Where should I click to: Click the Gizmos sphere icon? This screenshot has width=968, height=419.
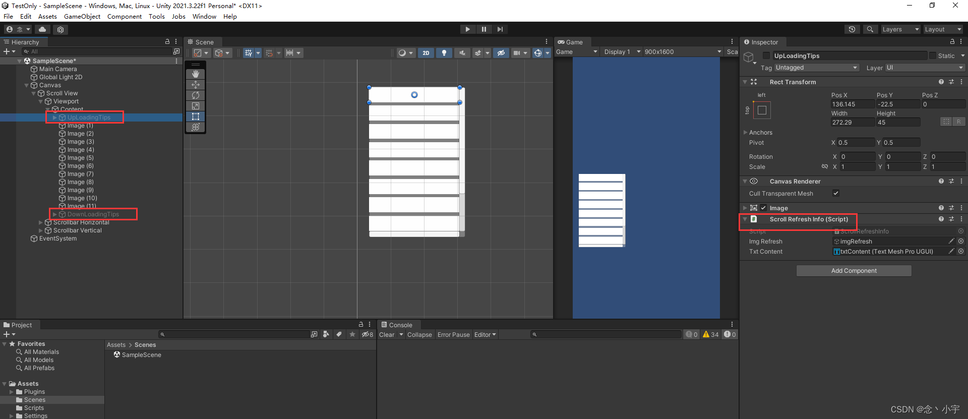tap(538, 53)
